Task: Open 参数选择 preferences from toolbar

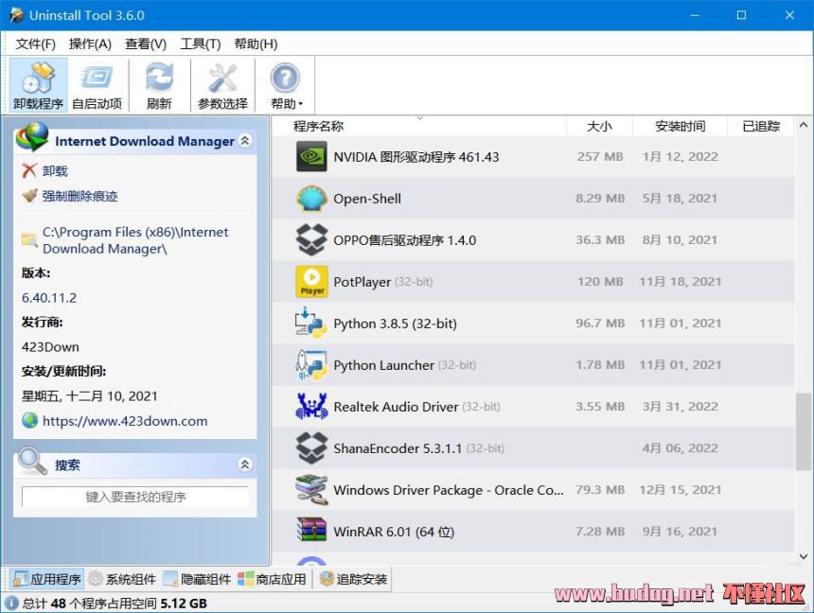Action: point(222,85)
